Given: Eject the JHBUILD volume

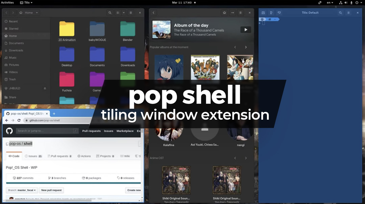Looking at the screenshot, I should click(x=45, y=88).
